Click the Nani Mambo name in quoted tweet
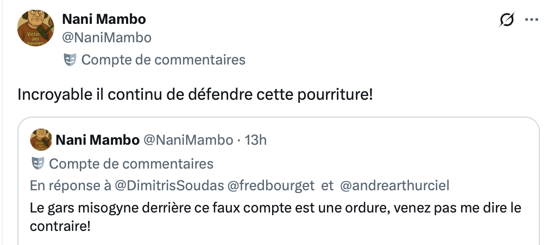Screen dimensions: 554x245 97,140
